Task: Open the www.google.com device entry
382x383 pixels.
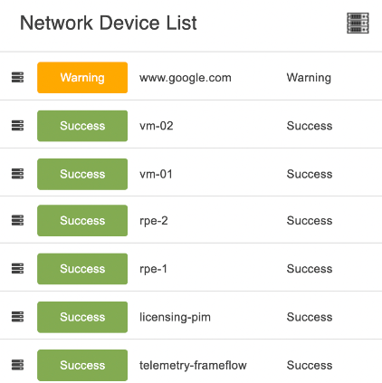Action: [x=186, y=78]
